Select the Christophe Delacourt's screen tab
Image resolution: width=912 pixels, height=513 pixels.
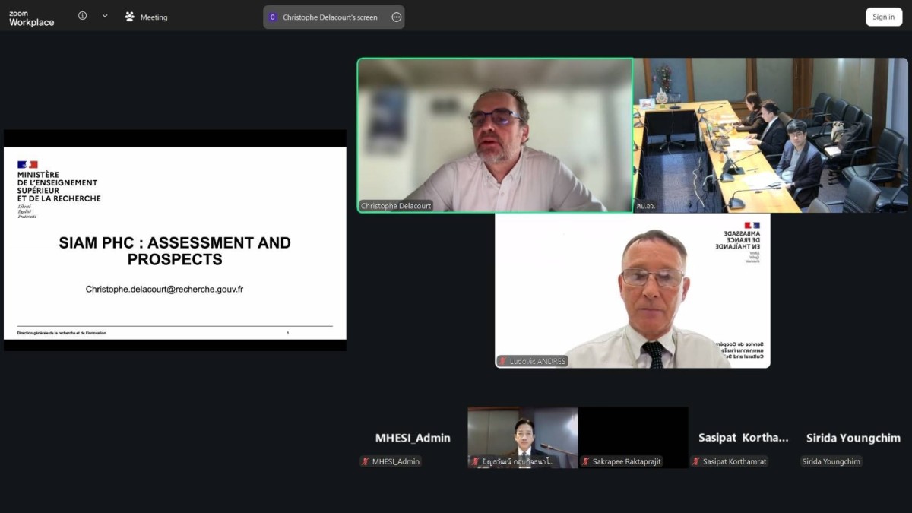click(334, 17)
